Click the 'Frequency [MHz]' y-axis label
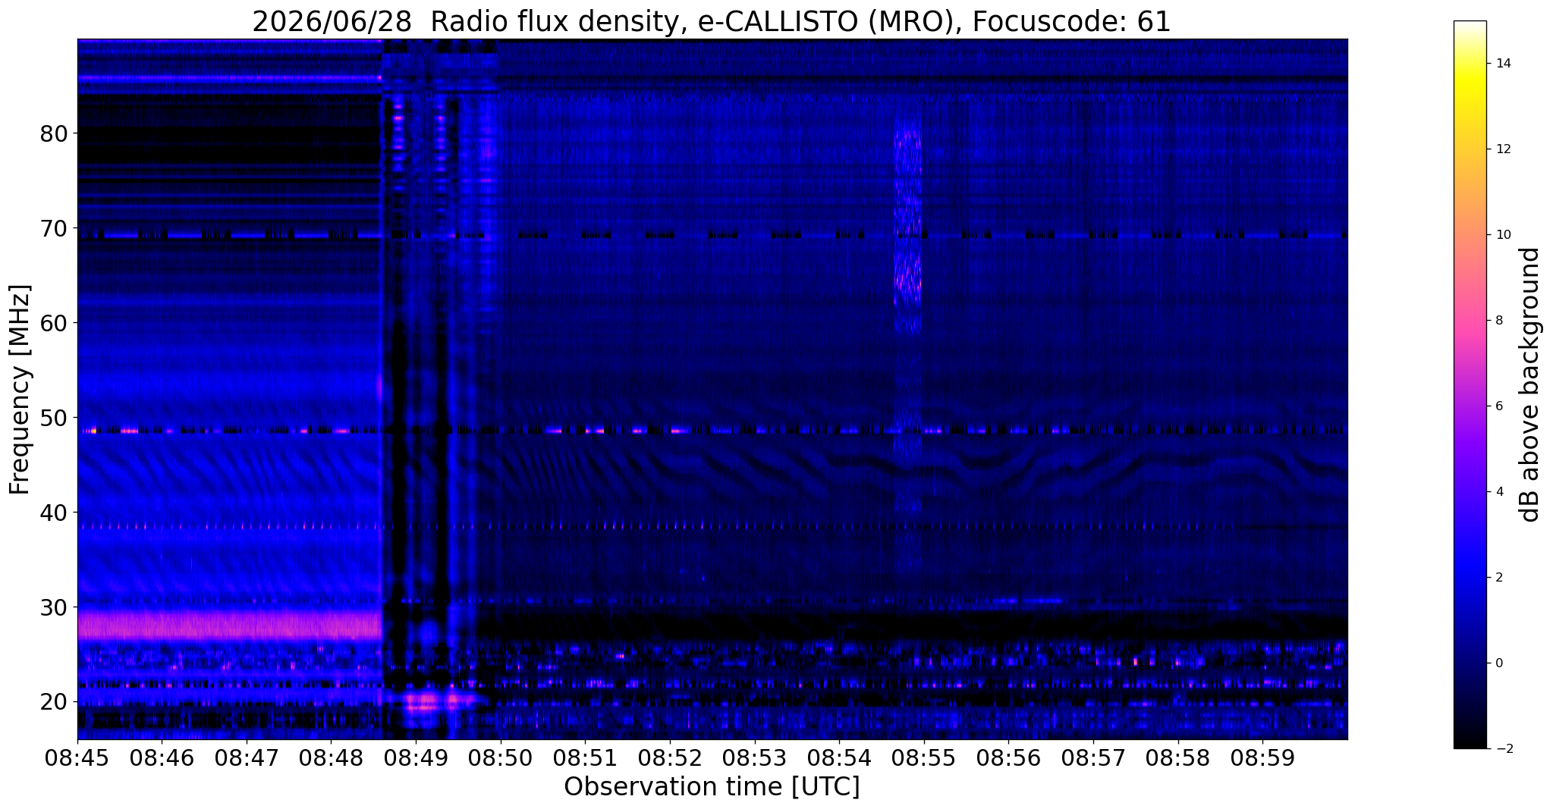Screen dimensions: 1553x809 [x=20, y=389]
